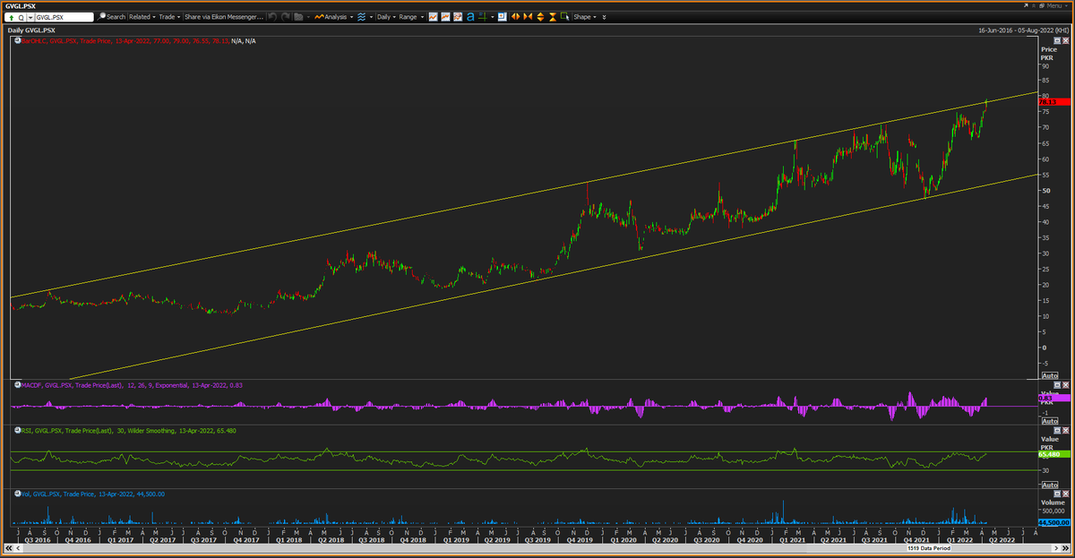Screen dimensions: 1075x558
Task: Open the Trade dropdown
Action: coord(169,17)
